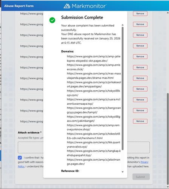Click the 'Reference ID:' label
This screenshot has height=189, width=169.
[x=70, y=171]
